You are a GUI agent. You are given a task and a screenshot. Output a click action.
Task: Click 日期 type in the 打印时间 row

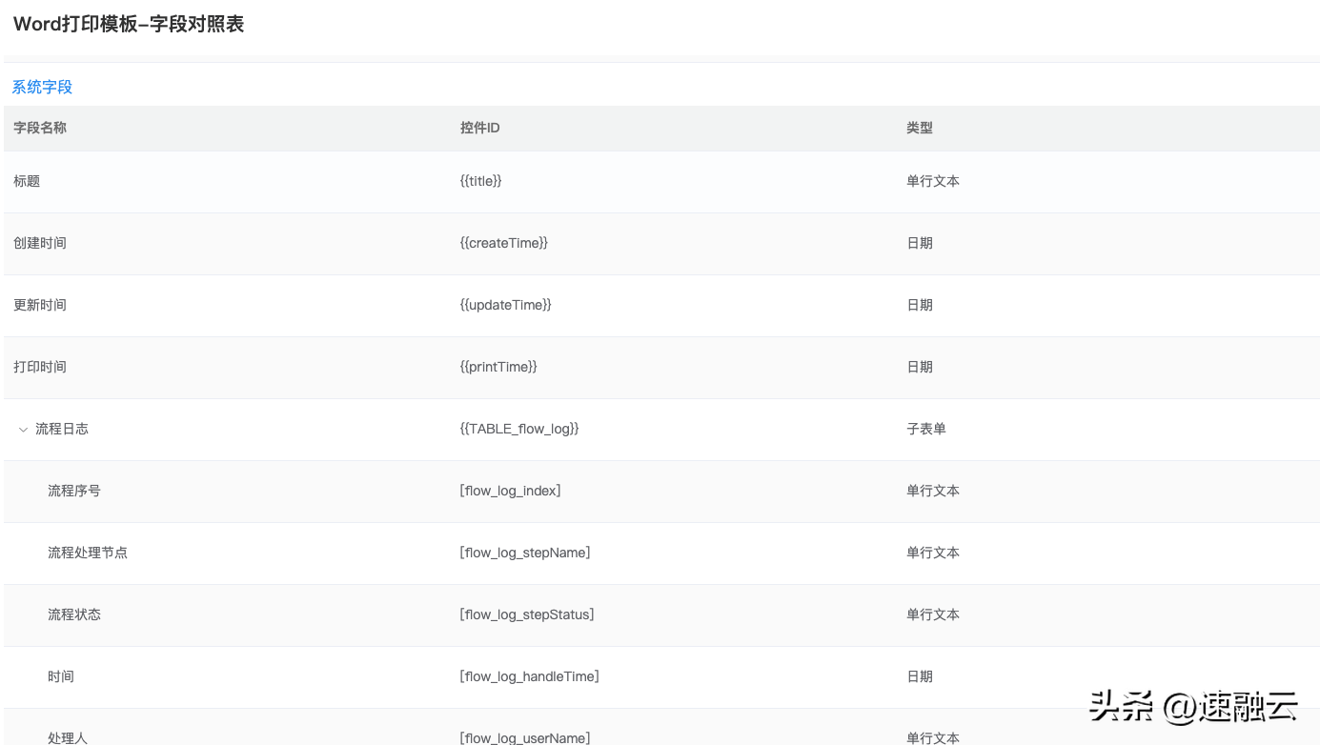[x=920, y=367]
